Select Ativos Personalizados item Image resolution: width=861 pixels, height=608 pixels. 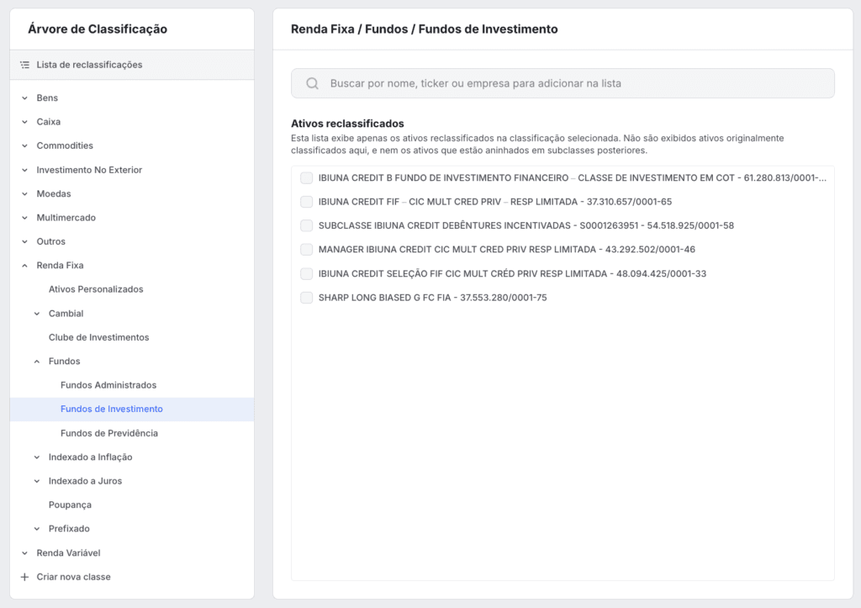[96, 289]
